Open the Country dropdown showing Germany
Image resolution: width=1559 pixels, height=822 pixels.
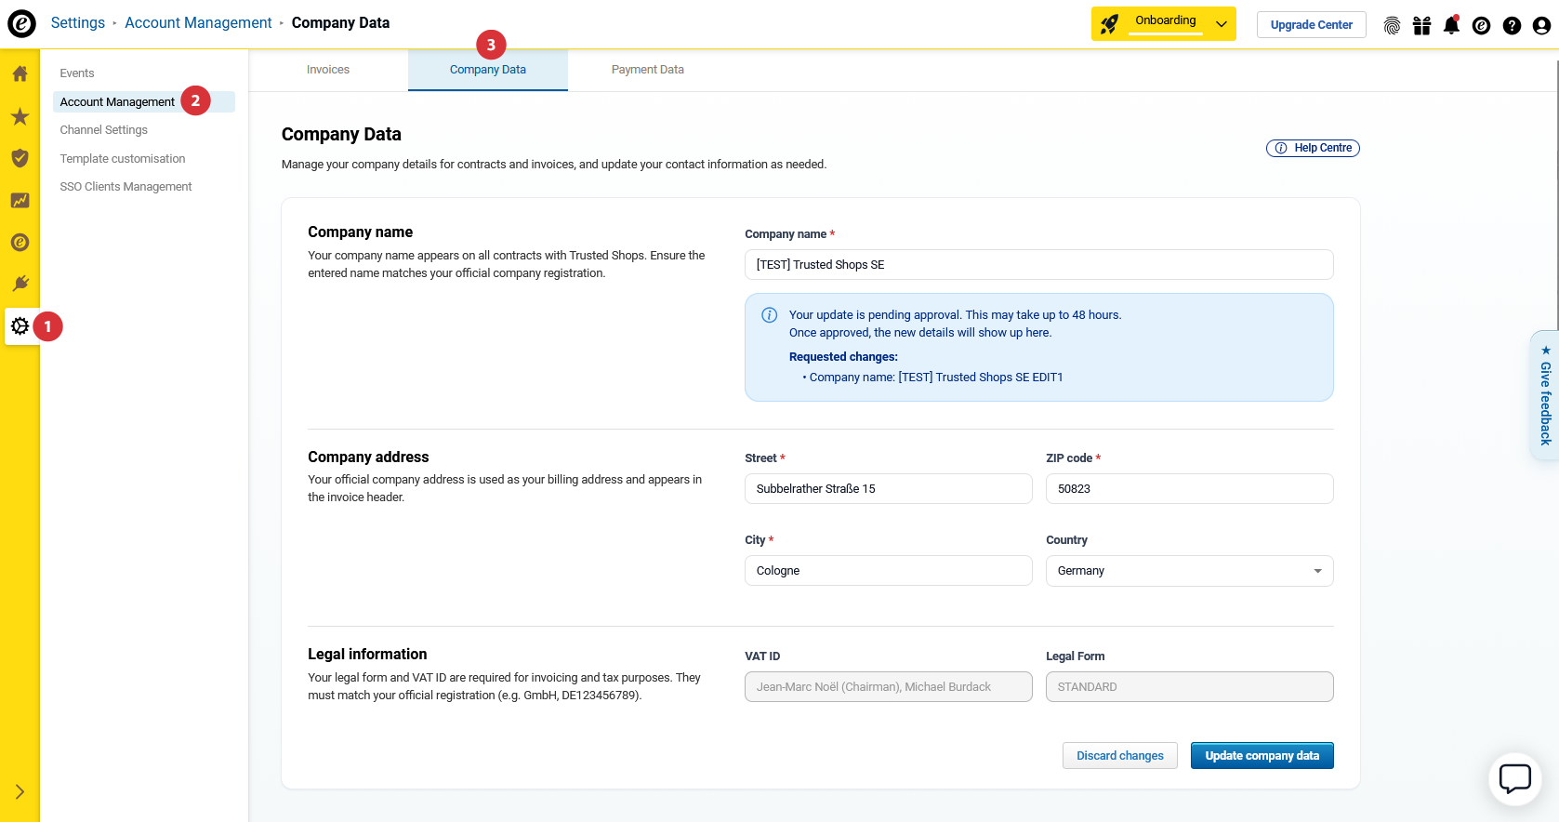[x=1189, y=571]
